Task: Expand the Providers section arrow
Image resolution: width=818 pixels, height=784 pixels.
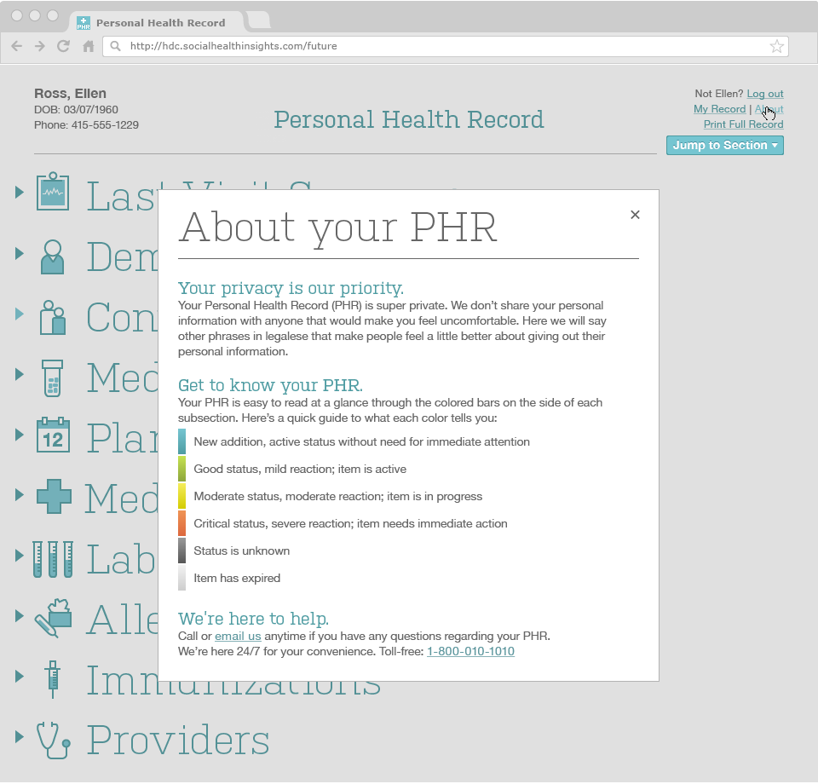Action: tap(20, 736)
